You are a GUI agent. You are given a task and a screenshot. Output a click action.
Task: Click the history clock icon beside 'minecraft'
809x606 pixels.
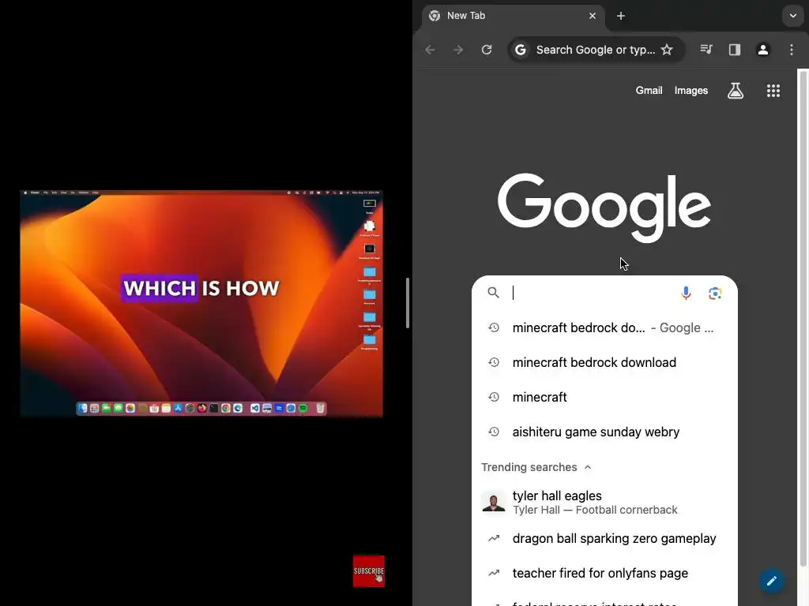[494, 398]
